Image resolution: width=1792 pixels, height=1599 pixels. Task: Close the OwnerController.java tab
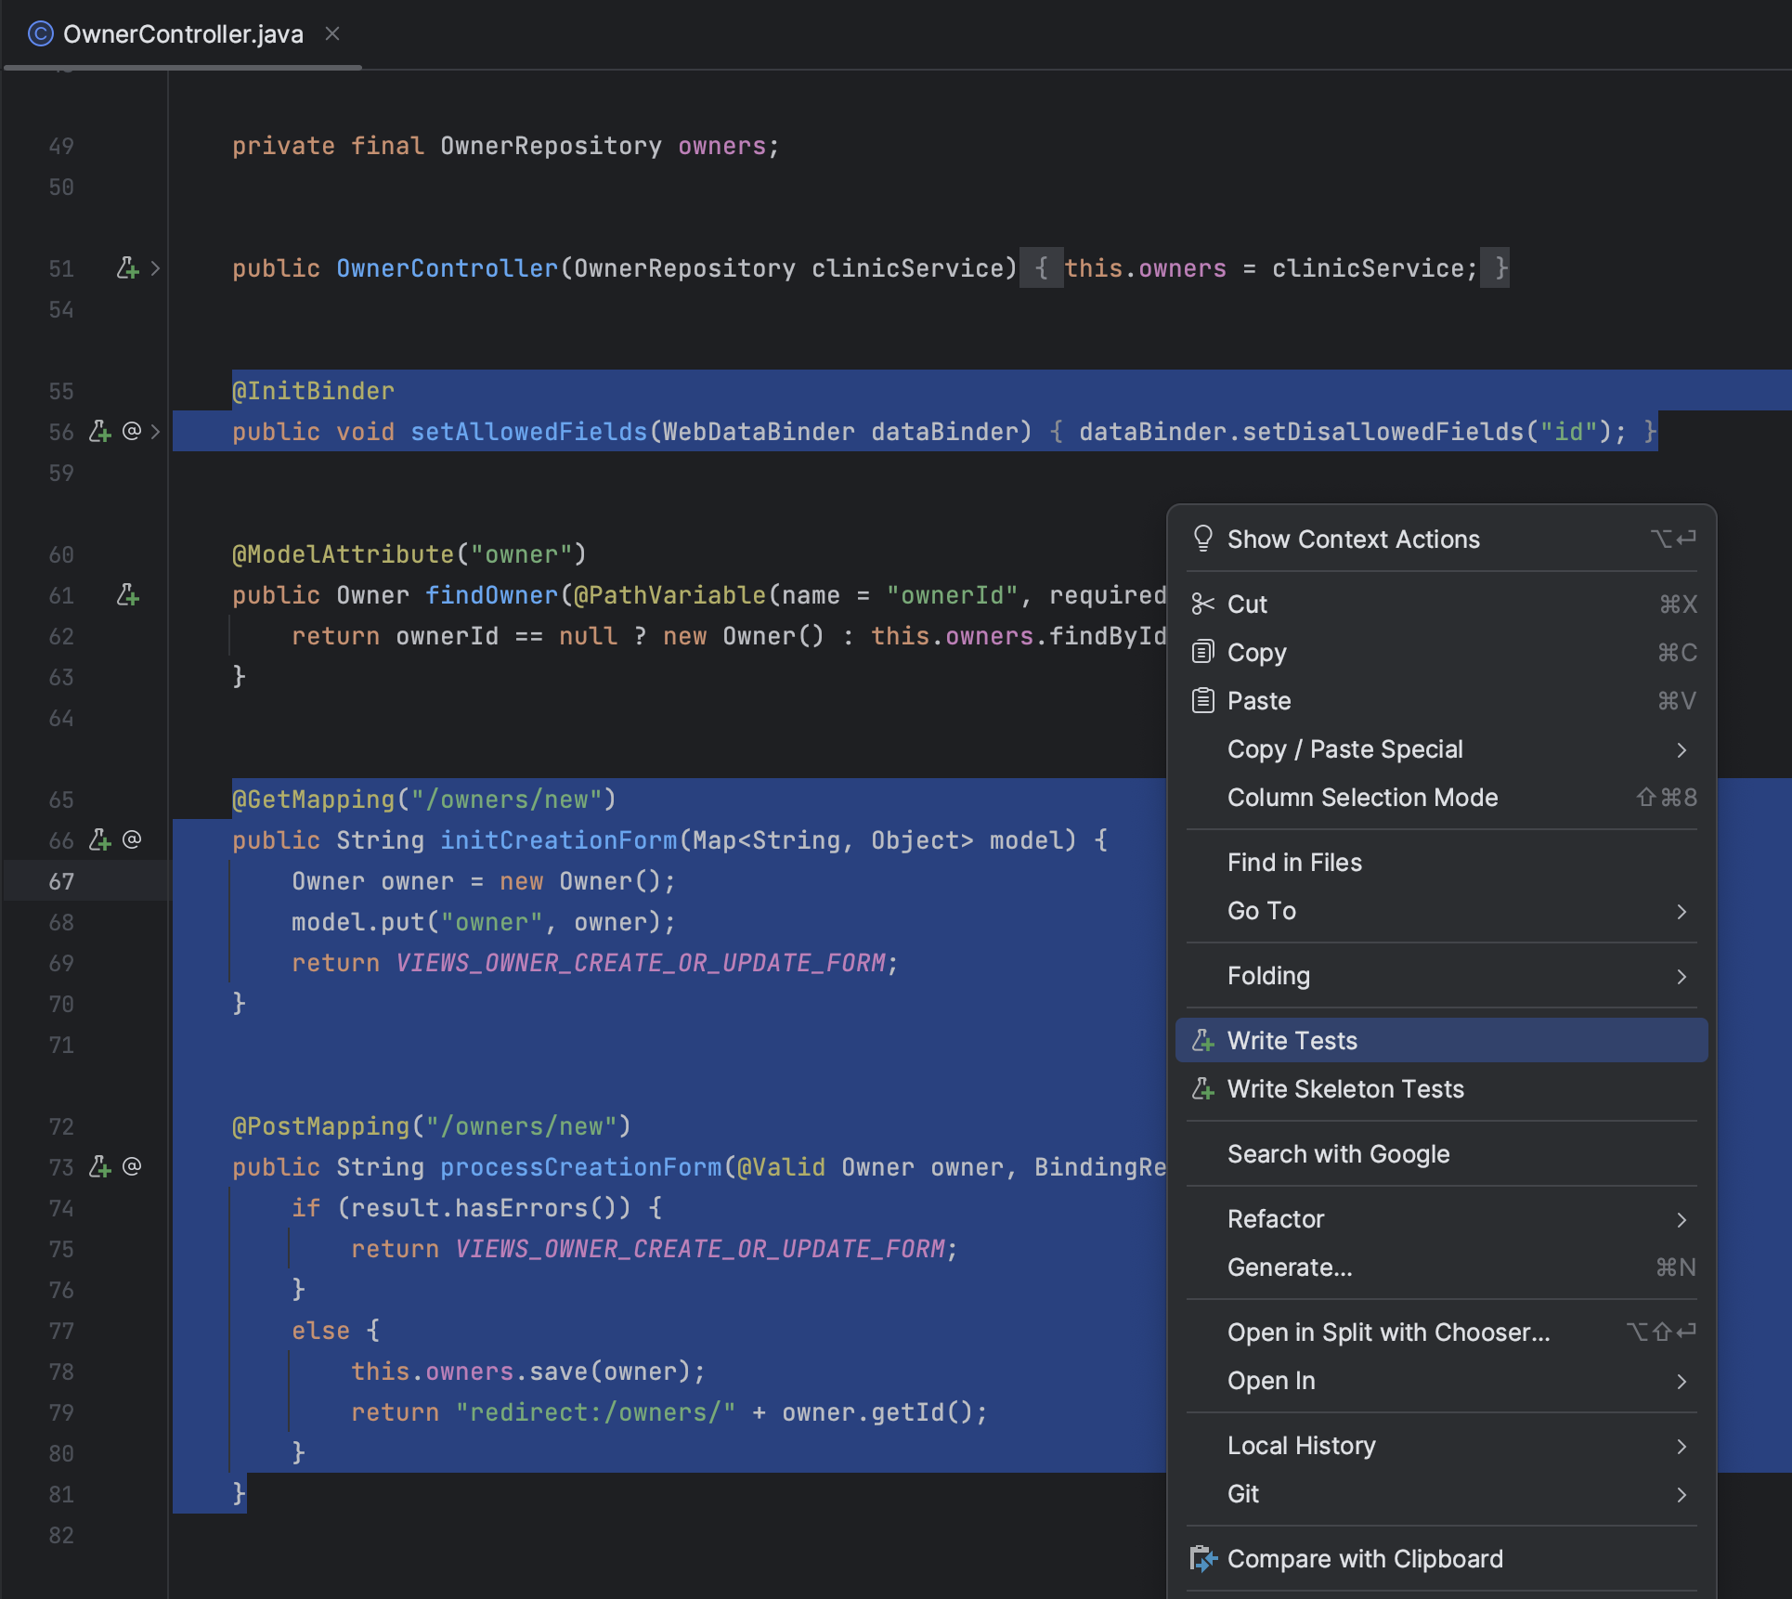(x=332, y=34)
